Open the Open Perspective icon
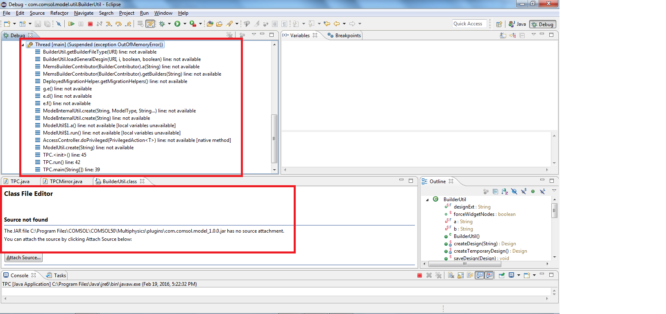The height and width of the screenshot is (314, 666). (499, 24)
